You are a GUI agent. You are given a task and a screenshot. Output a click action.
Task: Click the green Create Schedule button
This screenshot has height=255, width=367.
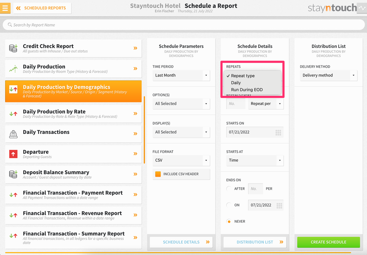[328, 242]
